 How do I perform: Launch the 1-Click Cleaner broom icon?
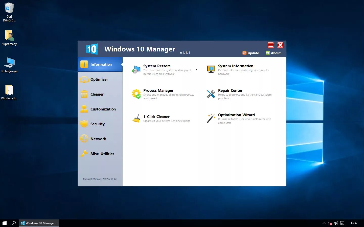[136, 118]
